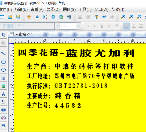The image size is (146, 132).
Task: Set right text alignment
Action: click(x=141, y=26)
